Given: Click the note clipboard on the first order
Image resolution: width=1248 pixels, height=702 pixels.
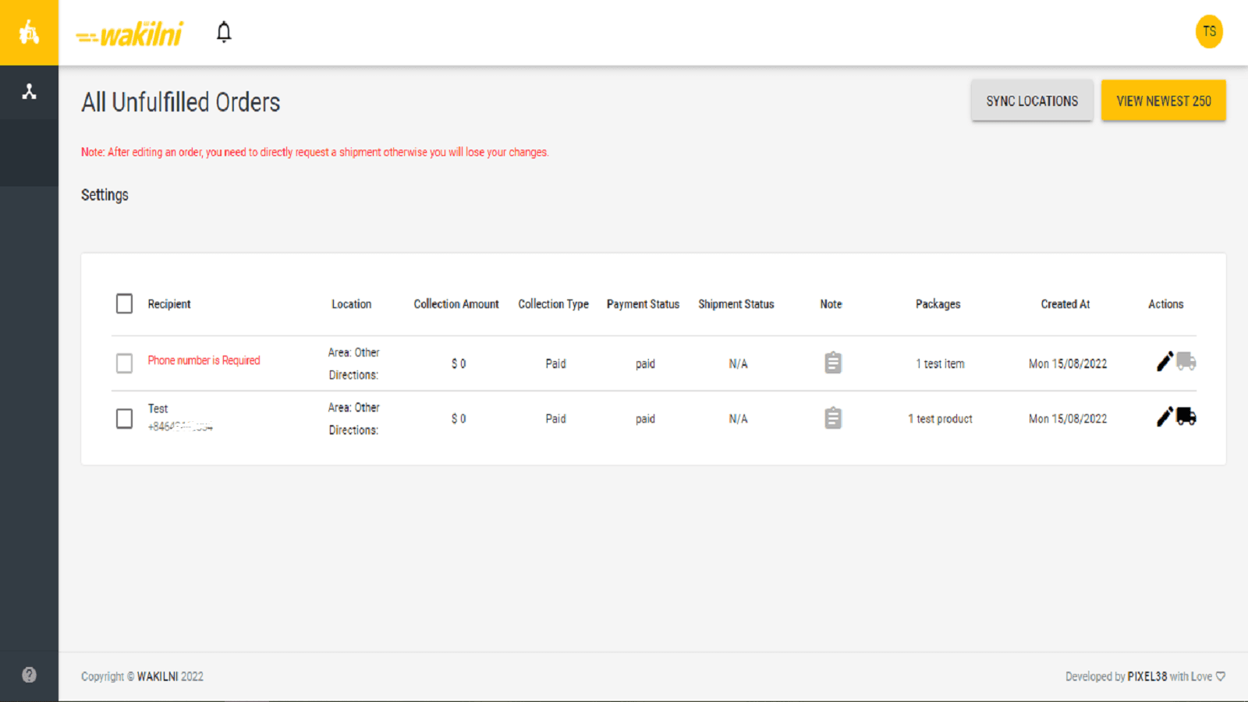Looking at the screenshot, I should click(832, 363).
